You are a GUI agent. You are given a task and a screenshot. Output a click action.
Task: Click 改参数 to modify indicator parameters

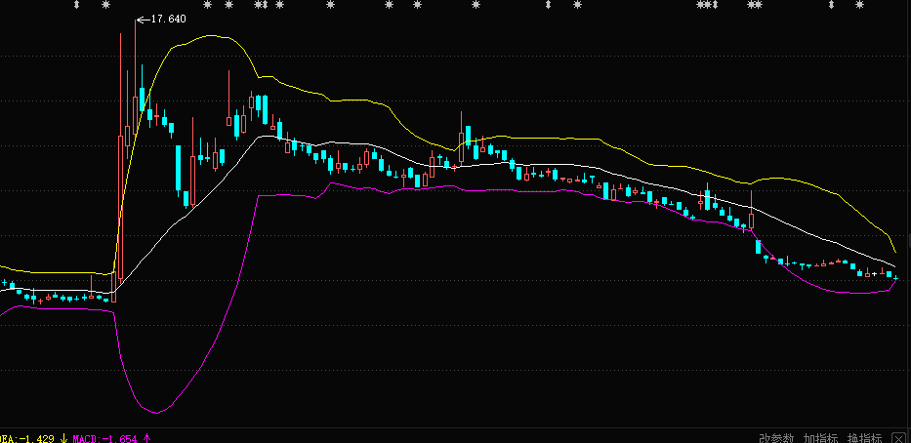(x=777, y=438)
